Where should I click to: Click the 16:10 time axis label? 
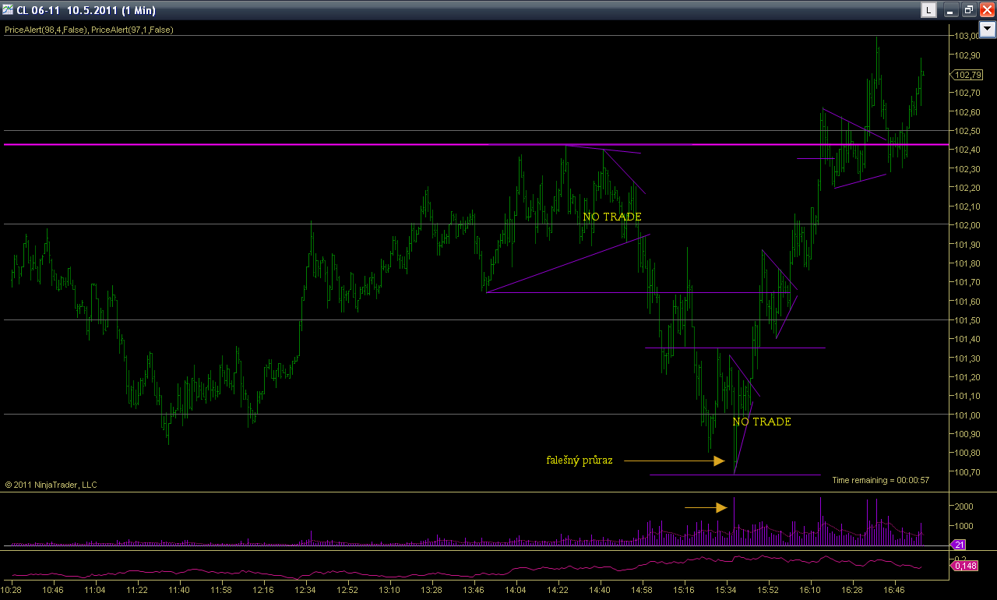pos(810,590)
